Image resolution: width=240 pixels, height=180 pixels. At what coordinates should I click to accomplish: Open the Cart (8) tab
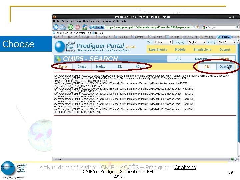pyautogui.click(x=223, y=59)
